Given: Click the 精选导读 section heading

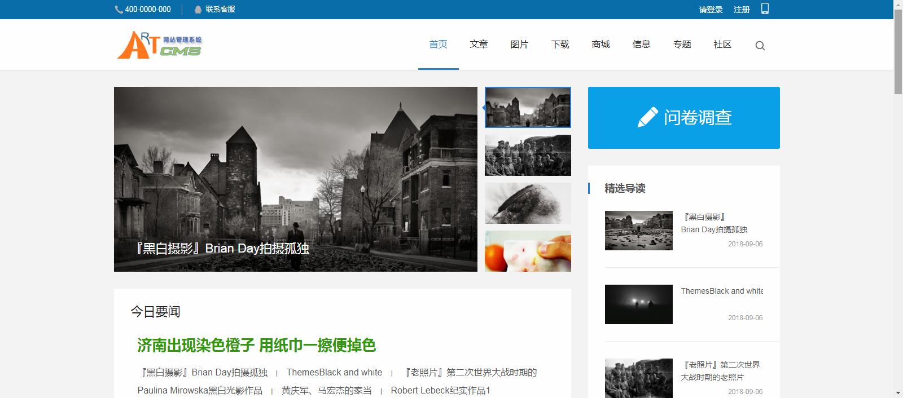Looking at the screenshot, I should click(x=625, y=188).
